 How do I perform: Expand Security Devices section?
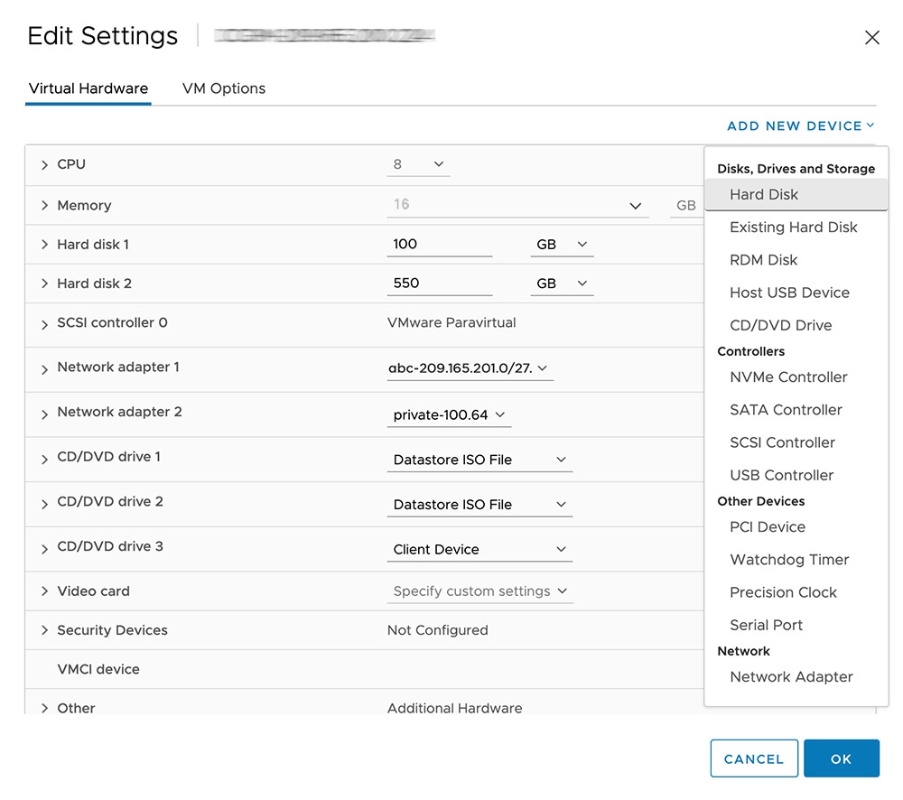point(44,630)
